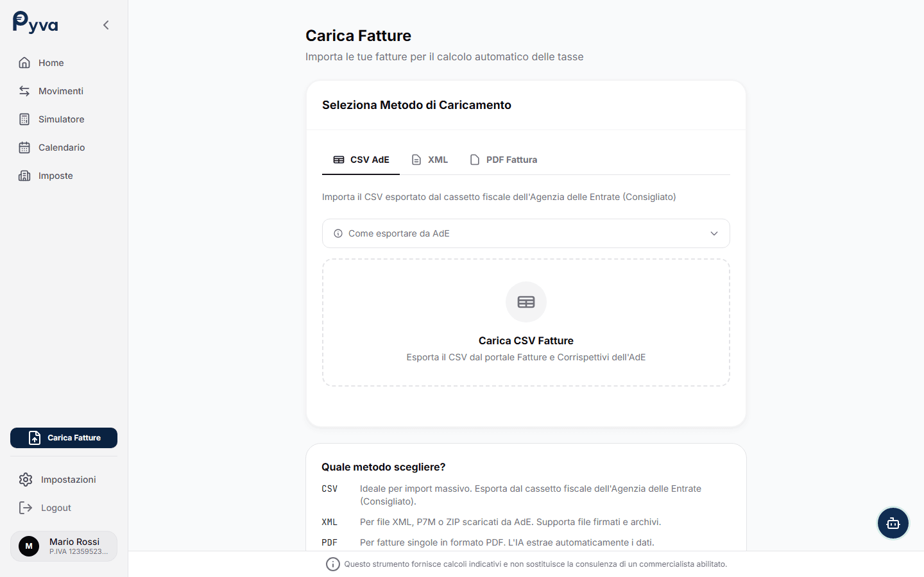Click the info icon in the disclaimer footer
Viewport: 924px width, 577px height.
coord(332,564)
